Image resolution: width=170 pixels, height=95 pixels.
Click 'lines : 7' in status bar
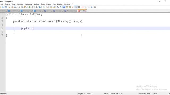pos(90,94)
